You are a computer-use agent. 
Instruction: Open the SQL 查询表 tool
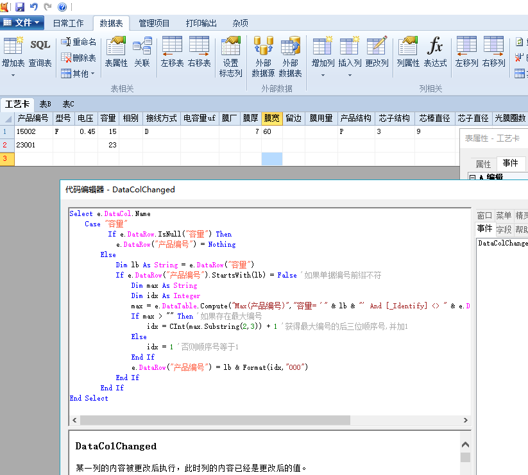(x=40, y=52)
